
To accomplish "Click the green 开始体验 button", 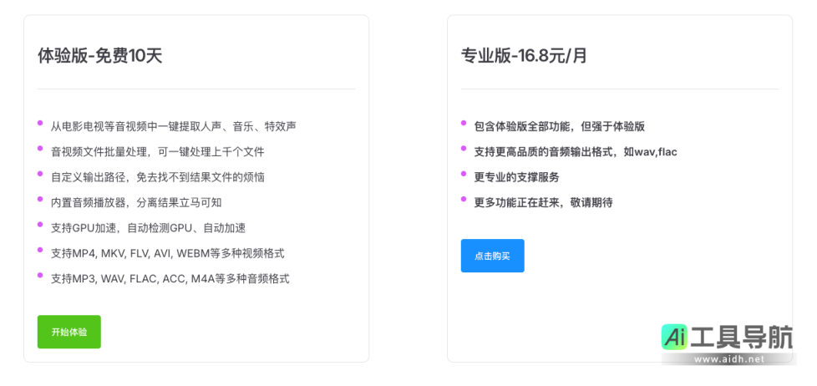I will [x=69, y=332].
